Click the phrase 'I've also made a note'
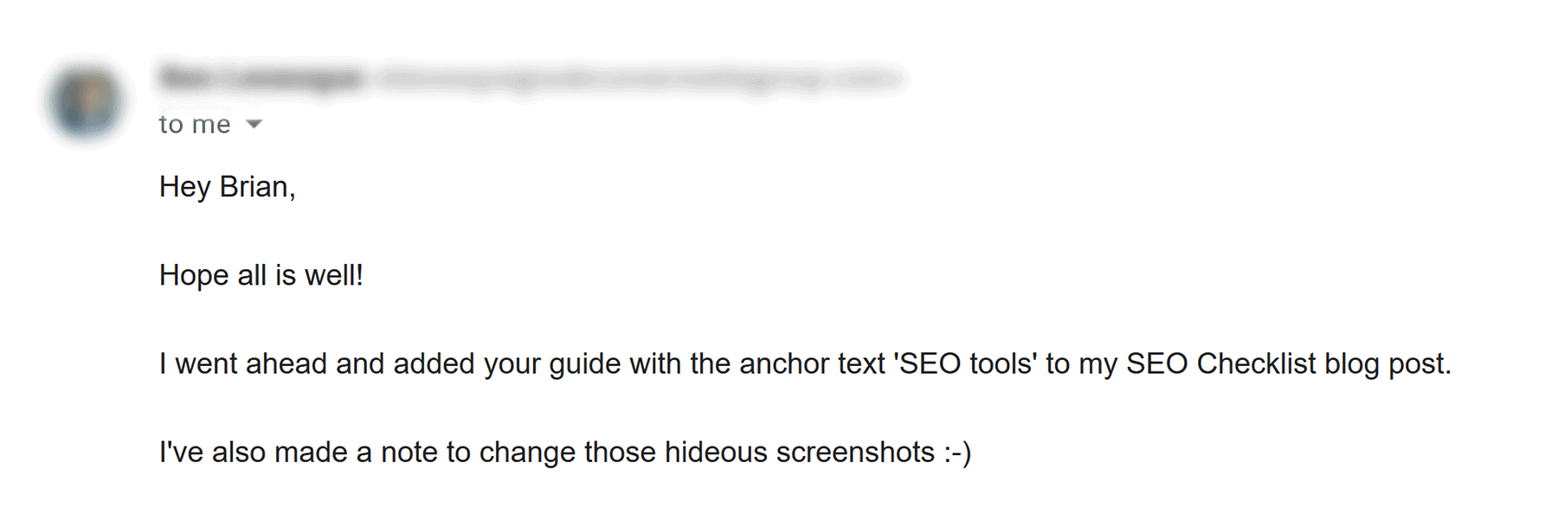 coord(299,452)
